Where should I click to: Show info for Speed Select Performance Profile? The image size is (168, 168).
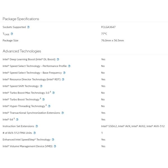point(69,66)
